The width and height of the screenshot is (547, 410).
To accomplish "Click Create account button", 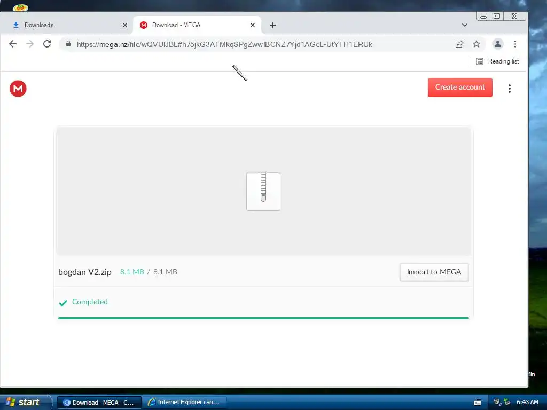I will [460, 88].
